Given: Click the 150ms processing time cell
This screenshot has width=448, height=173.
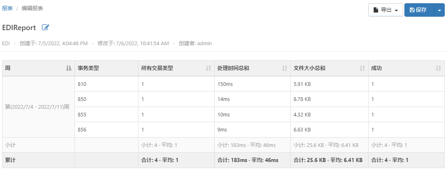Looking at the screenshot, I should point(225,84).
